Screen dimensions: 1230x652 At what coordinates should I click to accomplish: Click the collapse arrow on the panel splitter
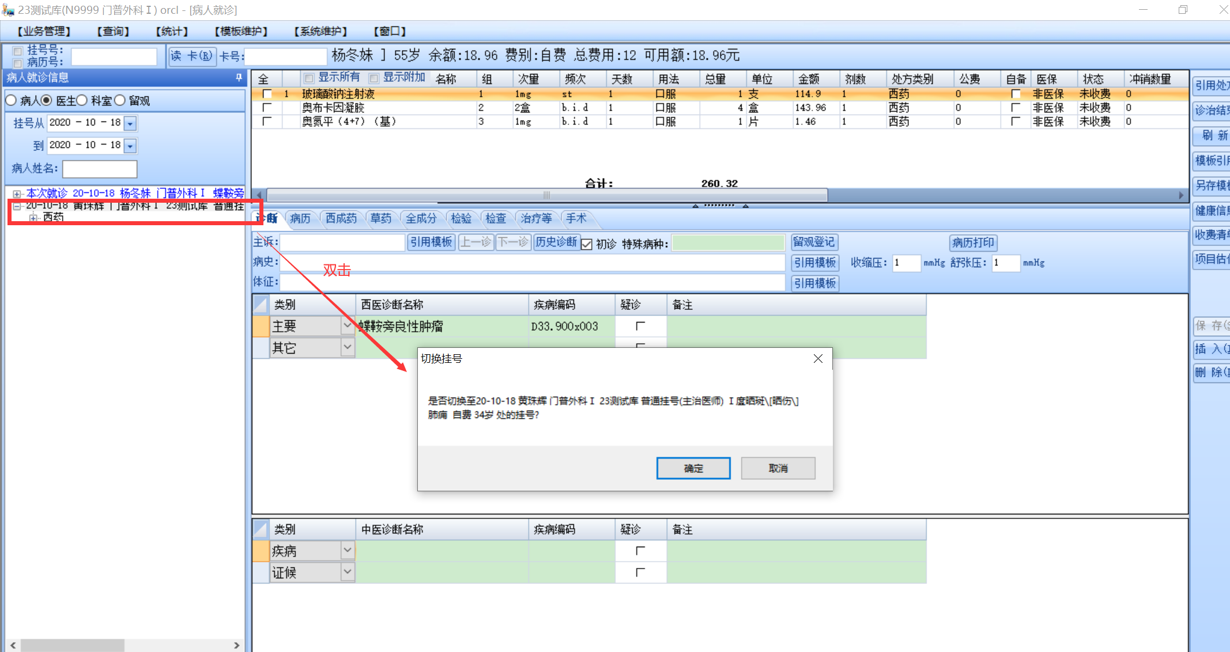tap(696, 206)
